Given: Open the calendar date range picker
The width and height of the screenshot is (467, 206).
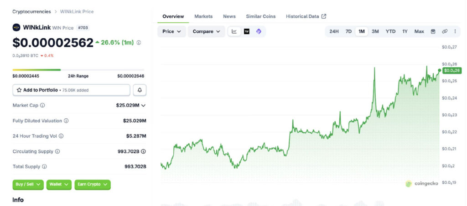Looking at the screenshot, I should [x=433, y=31].
